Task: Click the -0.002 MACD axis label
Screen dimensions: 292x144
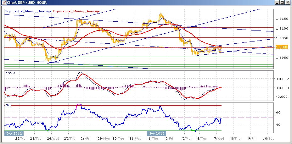Action: pos(282,97)
